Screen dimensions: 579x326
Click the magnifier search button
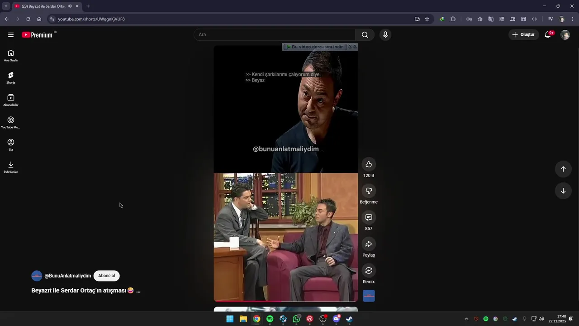click(x=365, y=35)
